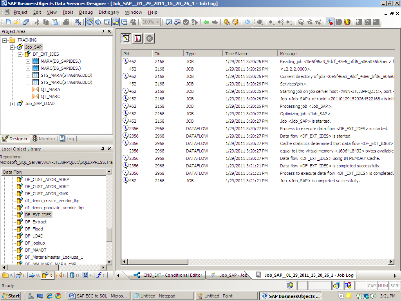Expand the STG_MARA(STAGING.DBO) node

[x=28, y=76]
